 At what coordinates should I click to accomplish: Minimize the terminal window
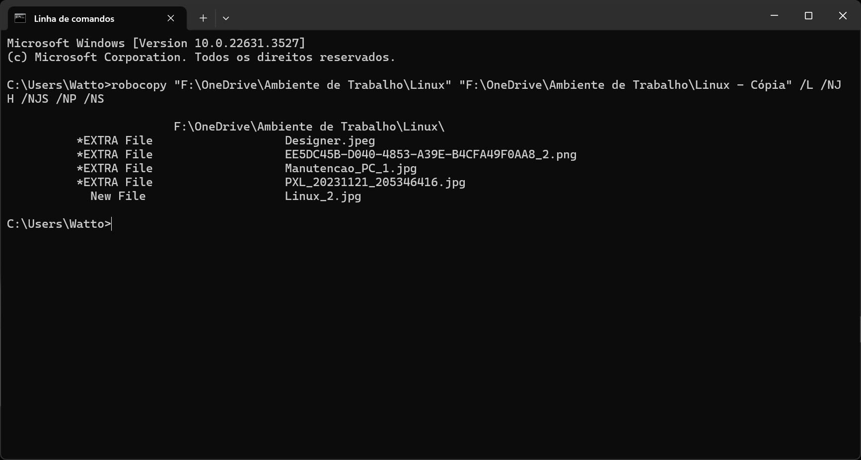[774, 16]
